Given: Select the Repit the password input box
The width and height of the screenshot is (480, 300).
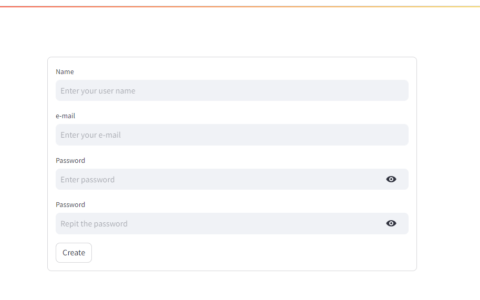Looking at the screenshot, I should pos(221,223).
